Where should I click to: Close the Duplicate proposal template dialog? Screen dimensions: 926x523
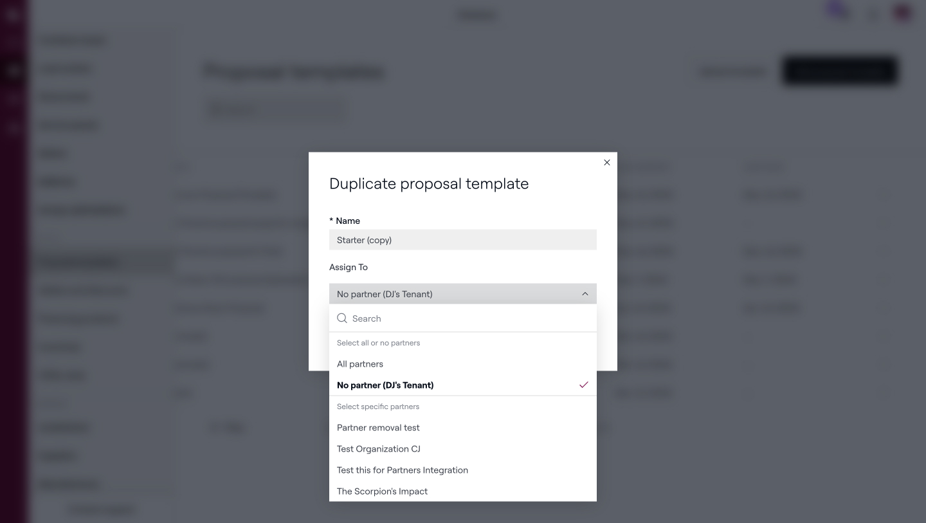coord(606,163)
